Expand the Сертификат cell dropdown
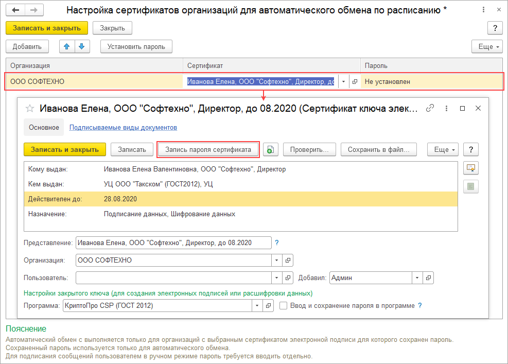Image resolution: width=508 pixels, height=364 pixels. 343,82
